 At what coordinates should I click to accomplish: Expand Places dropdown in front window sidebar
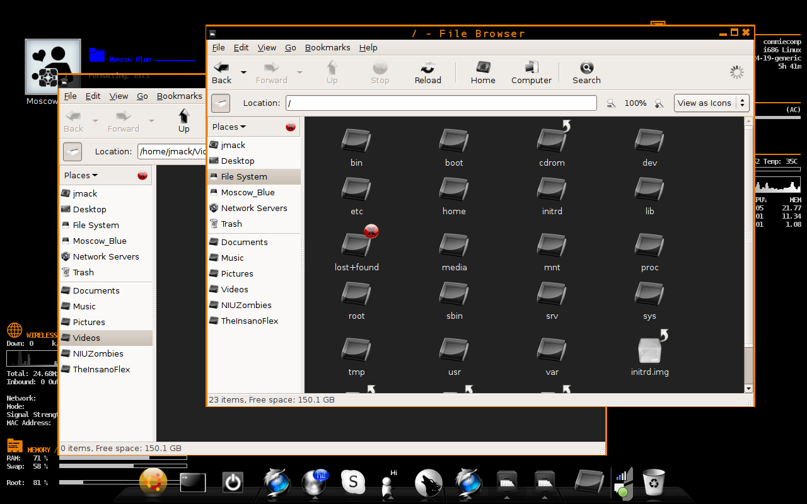229,127
